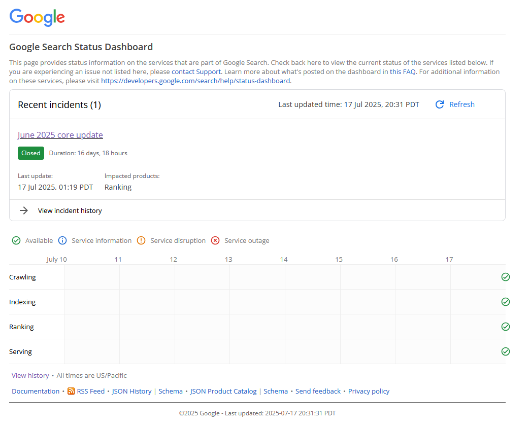Click the 15 date column header
This screenshot has width=529, height=426.
(x=339, y=260)
